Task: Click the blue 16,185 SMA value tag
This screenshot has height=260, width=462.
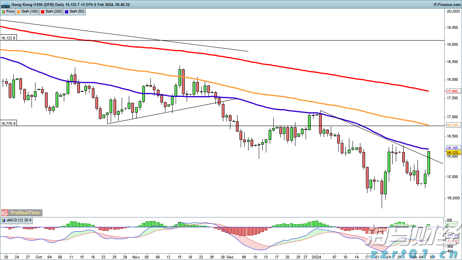Action: coord(452,148)
